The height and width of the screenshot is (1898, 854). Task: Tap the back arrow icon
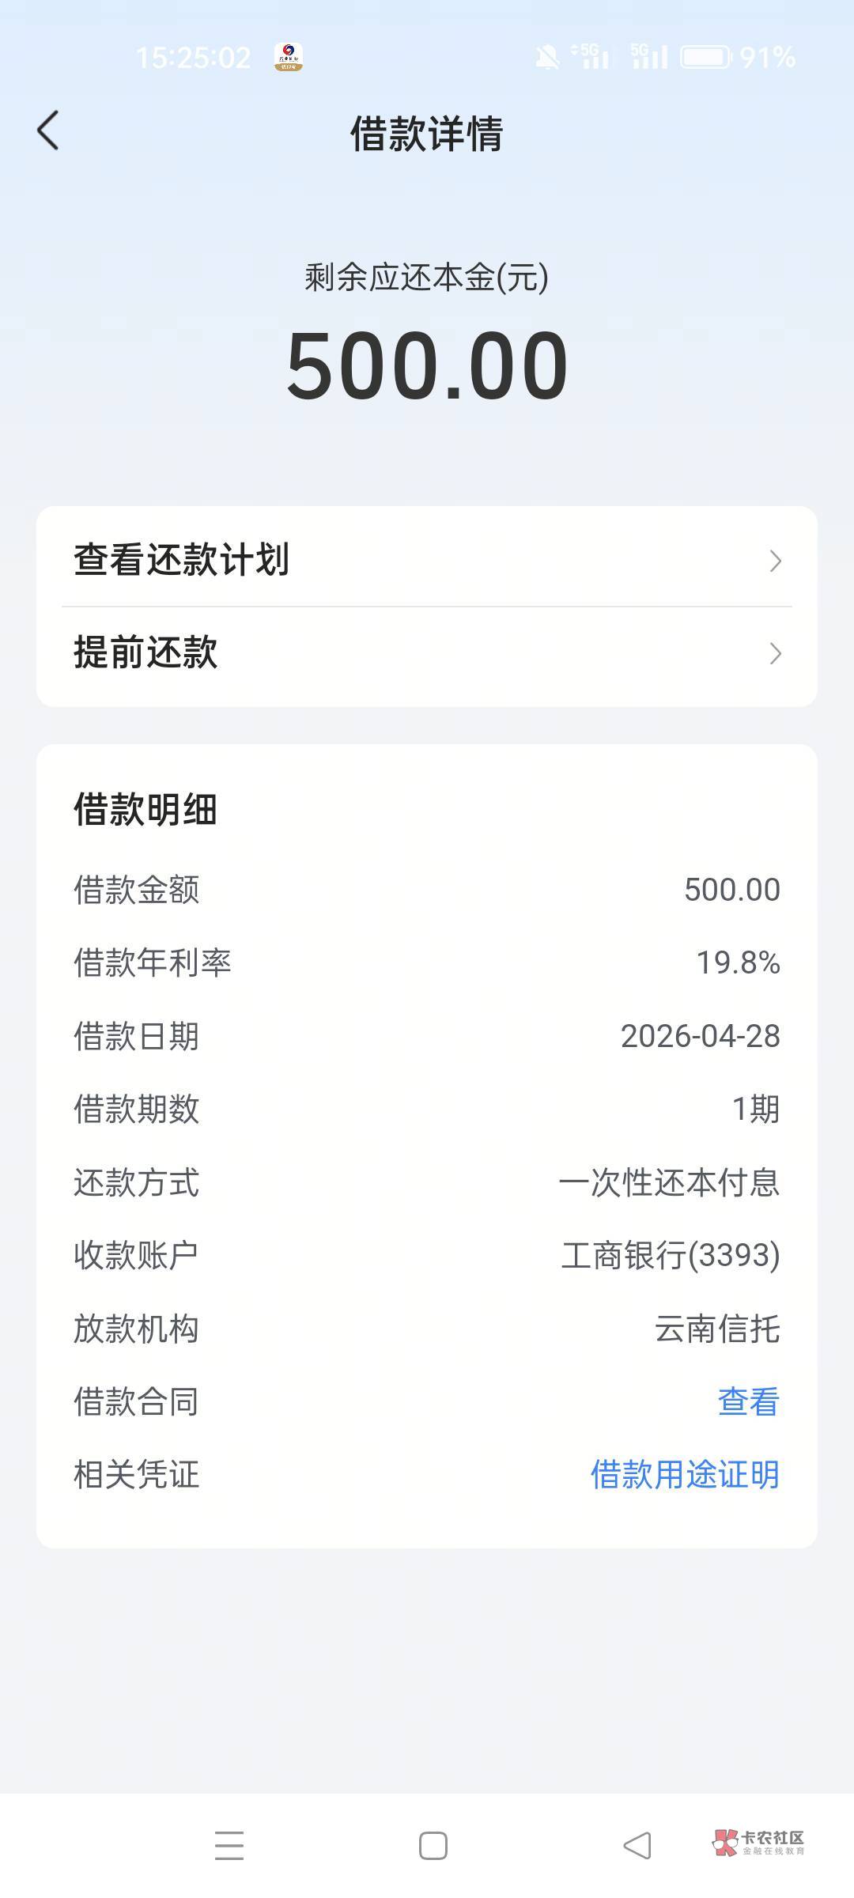pyautogui.click(x=48, y=130)
